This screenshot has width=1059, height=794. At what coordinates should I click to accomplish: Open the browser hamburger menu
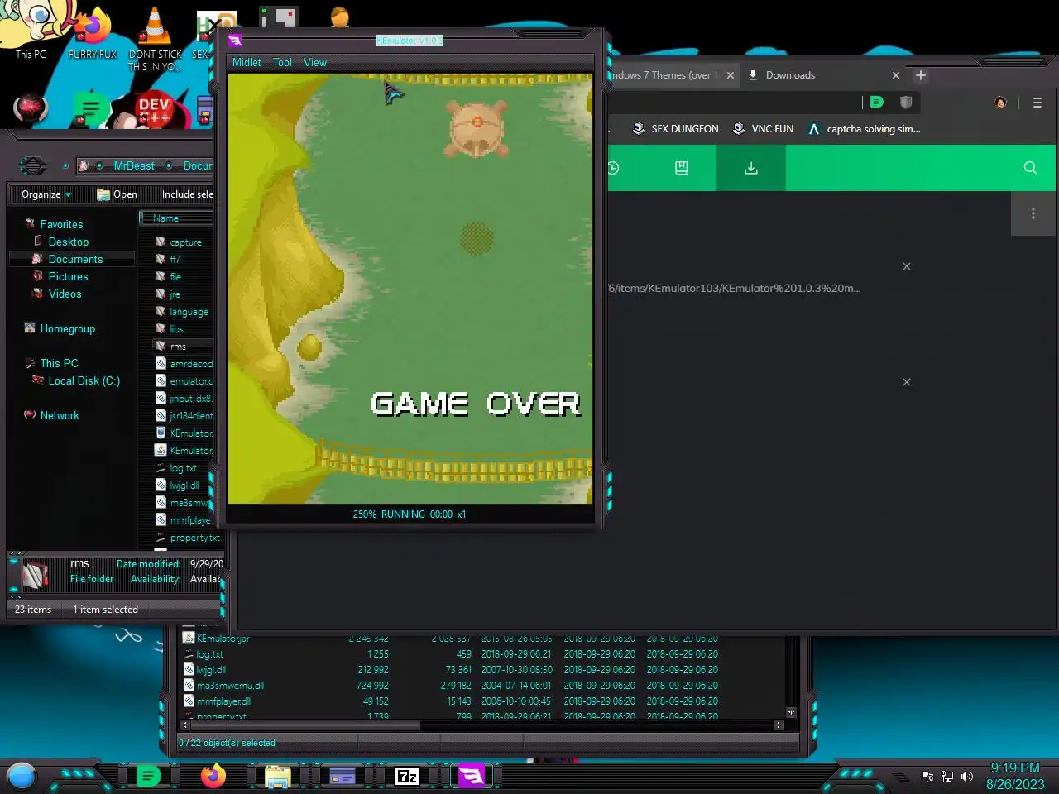[1037, 103]
